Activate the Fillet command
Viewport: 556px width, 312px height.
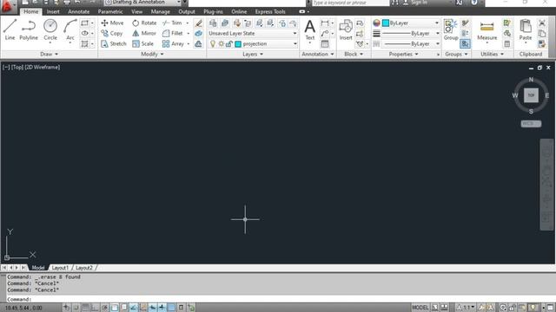point(173,33)
